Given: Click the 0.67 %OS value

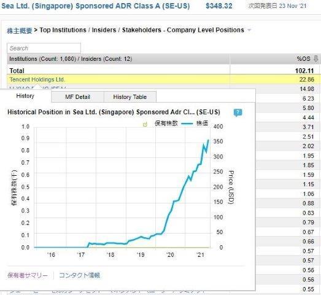Looking at the screenshot, I should [x=308, y=232].
